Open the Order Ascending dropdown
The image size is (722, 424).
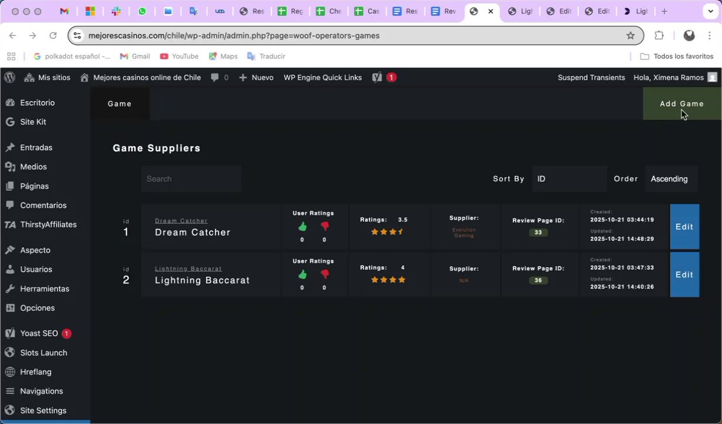[671, 178]
